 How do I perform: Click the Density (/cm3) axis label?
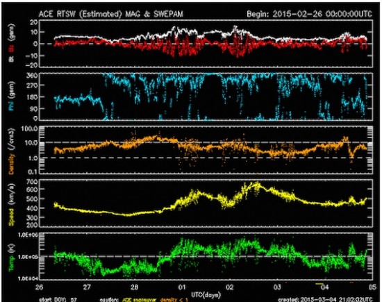click(x=11, y=151)
